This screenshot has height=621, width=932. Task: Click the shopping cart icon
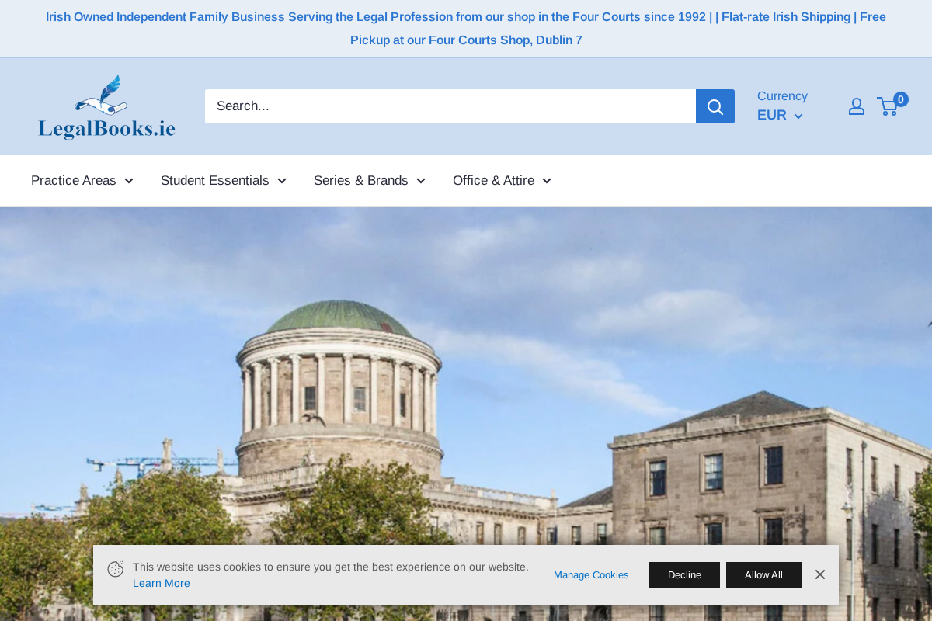886,106
